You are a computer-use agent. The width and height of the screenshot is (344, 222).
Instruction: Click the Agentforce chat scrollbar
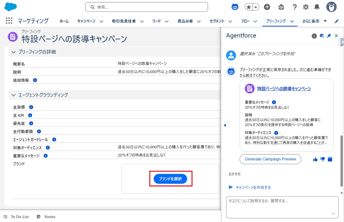tap(341, 161)
